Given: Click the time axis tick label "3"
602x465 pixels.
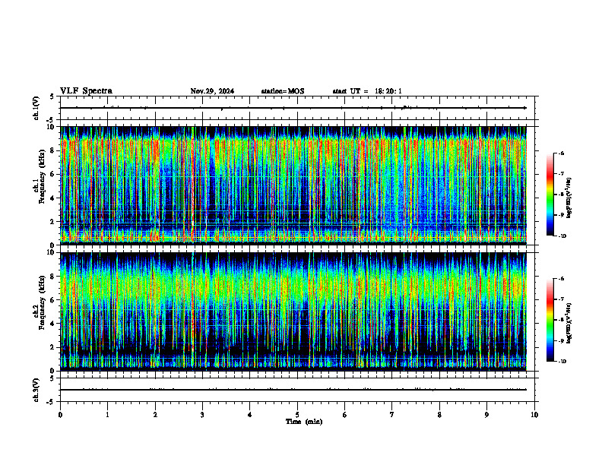Looking at the screenshot, I should tap(202, 415).
